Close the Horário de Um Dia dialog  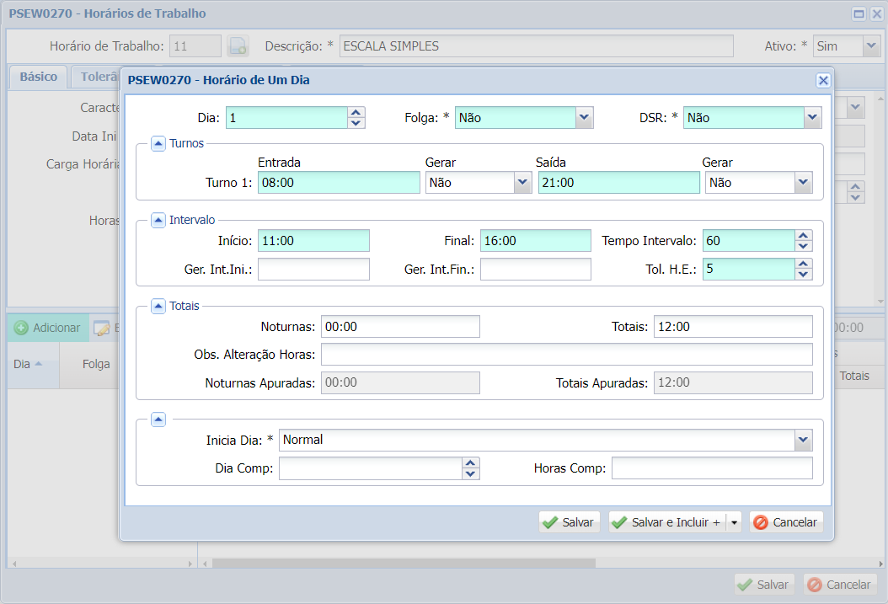point(823,80)
